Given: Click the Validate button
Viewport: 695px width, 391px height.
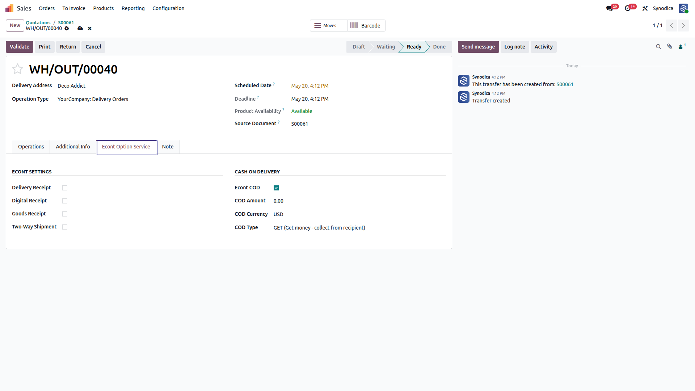Looking at the screenshot, I should [20, 47].
